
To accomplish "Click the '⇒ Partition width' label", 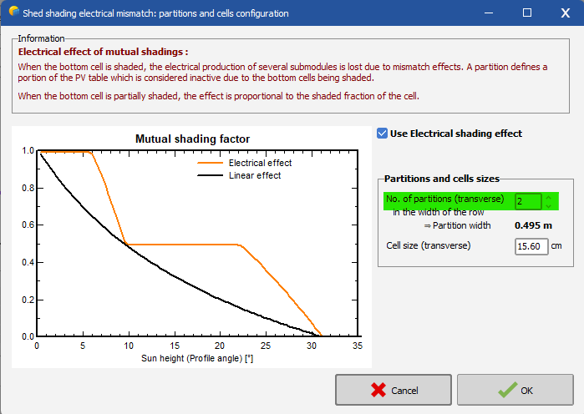I will 457,225.
